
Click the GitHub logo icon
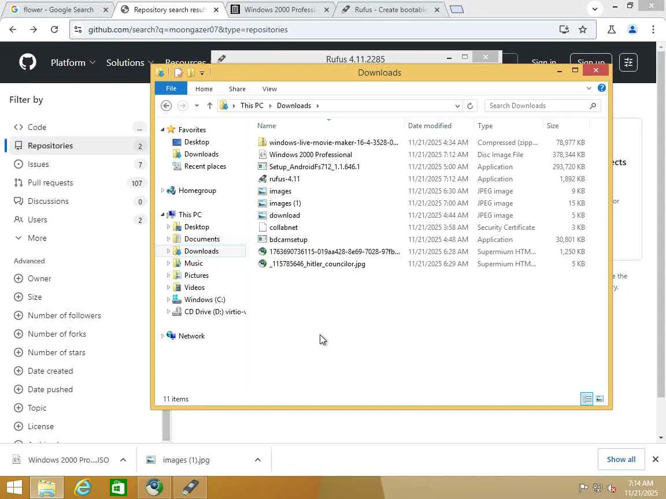[x=28, y=62]
